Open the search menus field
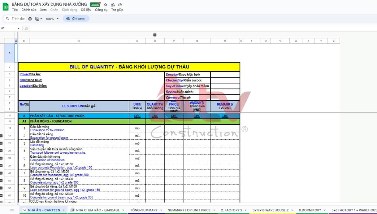 tap(15, 19)
